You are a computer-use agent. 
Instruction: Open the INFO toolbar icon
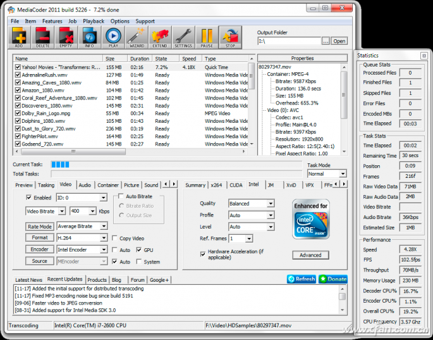point(90,37)
